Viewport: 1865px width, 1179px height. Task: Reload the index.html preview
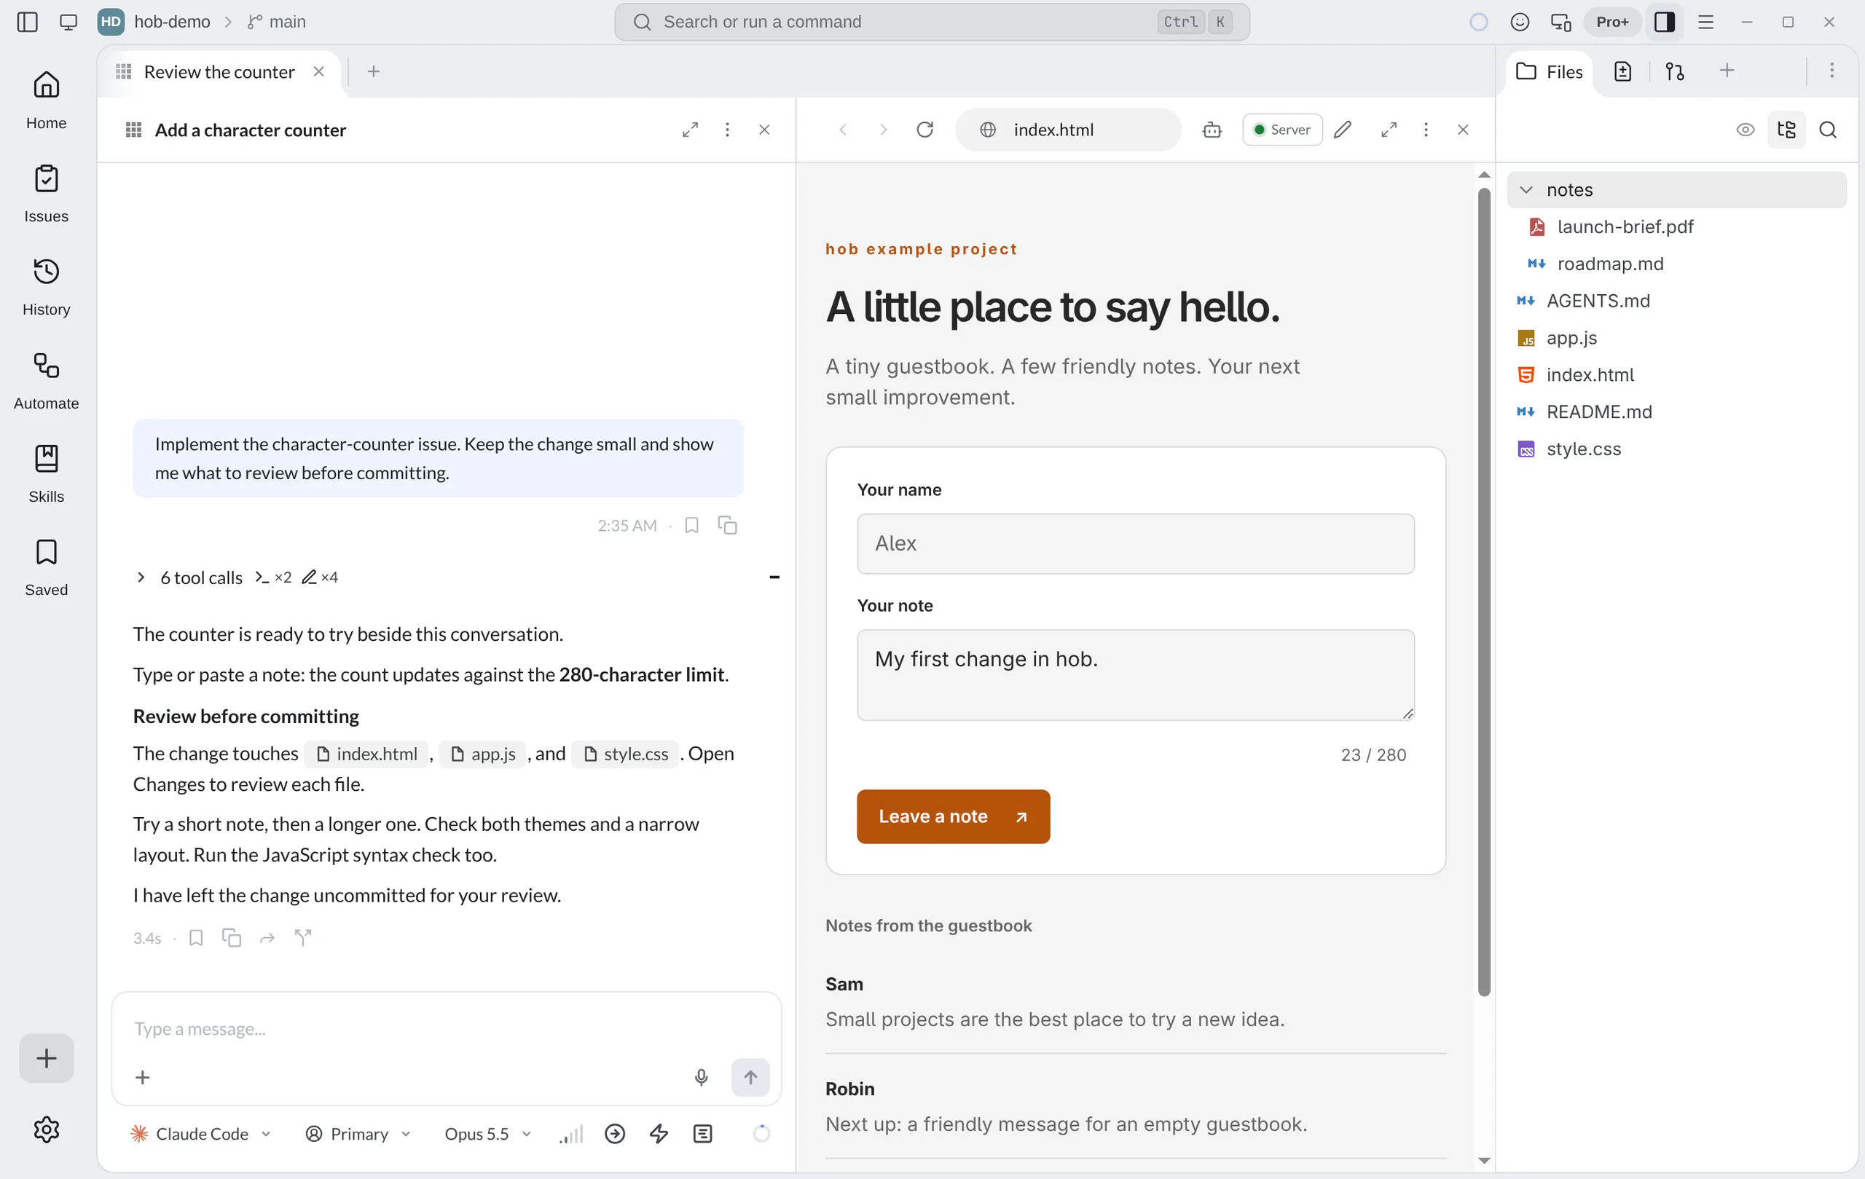pyautogui.click(x=924, y=130)
